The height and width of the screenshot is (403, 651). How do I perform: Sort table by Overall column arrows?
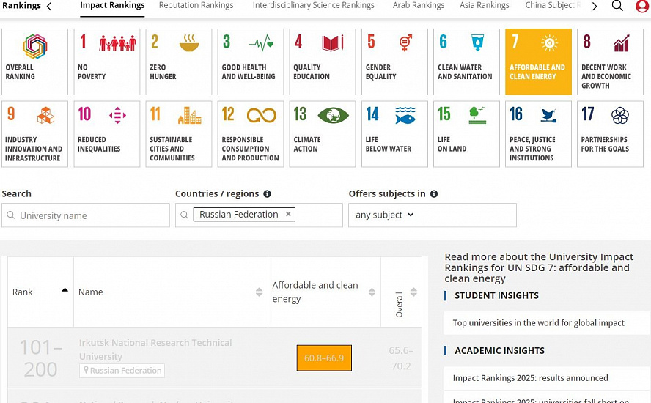point(413,292)
